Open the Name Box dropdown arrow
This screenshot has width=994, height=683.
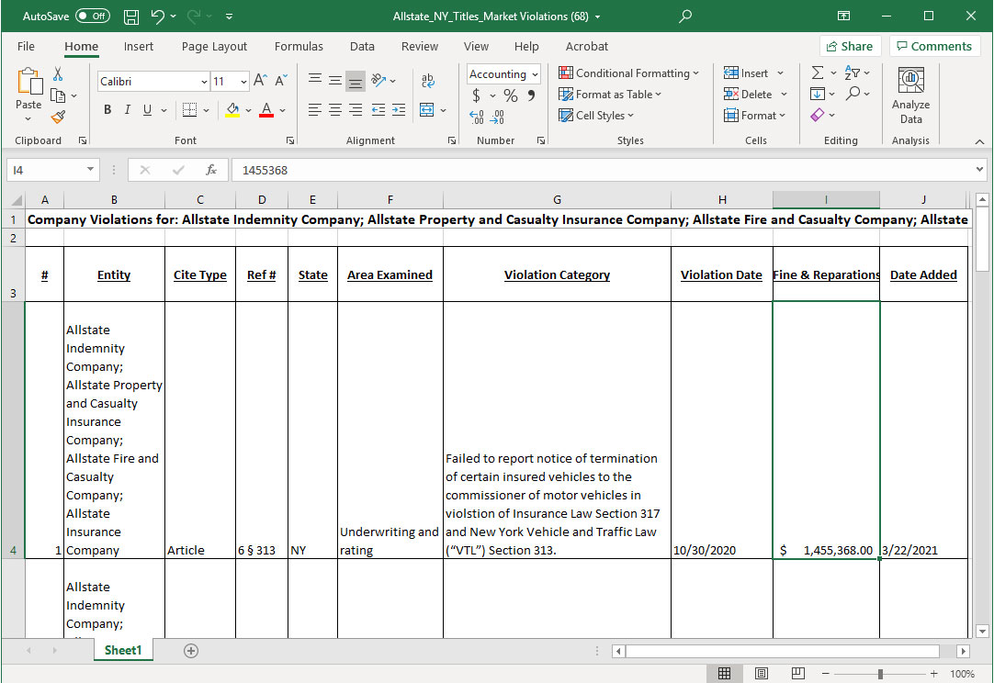pyautogui.click(x=90, y=169)
